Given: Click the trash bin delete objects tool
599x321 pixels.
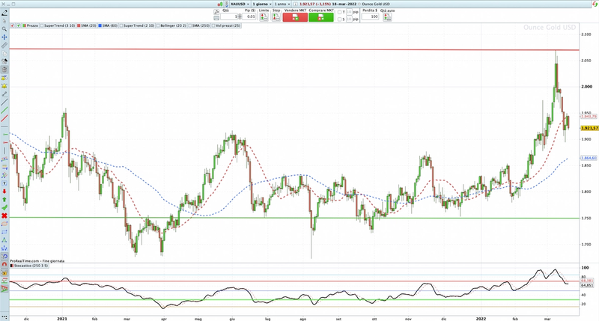Looking at the screenshot, I should click(x=4, y=70).
